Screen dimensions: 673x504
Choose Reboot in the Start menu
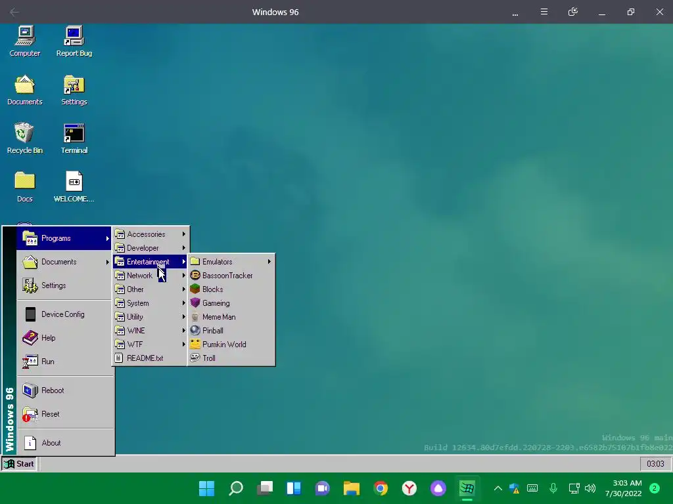[65, 390]
